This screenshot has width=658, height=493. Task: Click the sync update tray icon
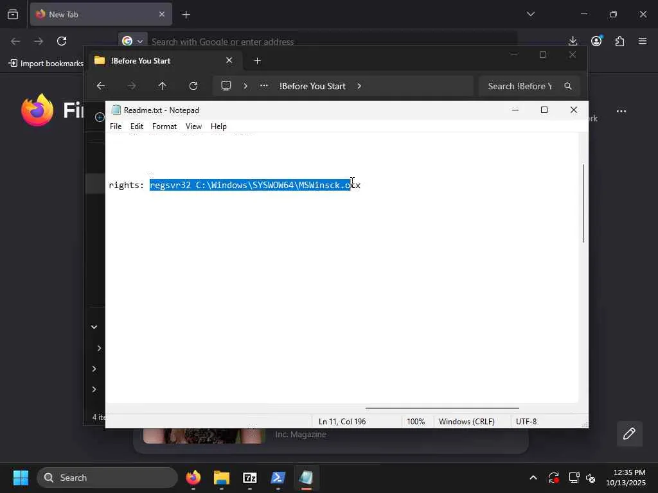[553, 478]
